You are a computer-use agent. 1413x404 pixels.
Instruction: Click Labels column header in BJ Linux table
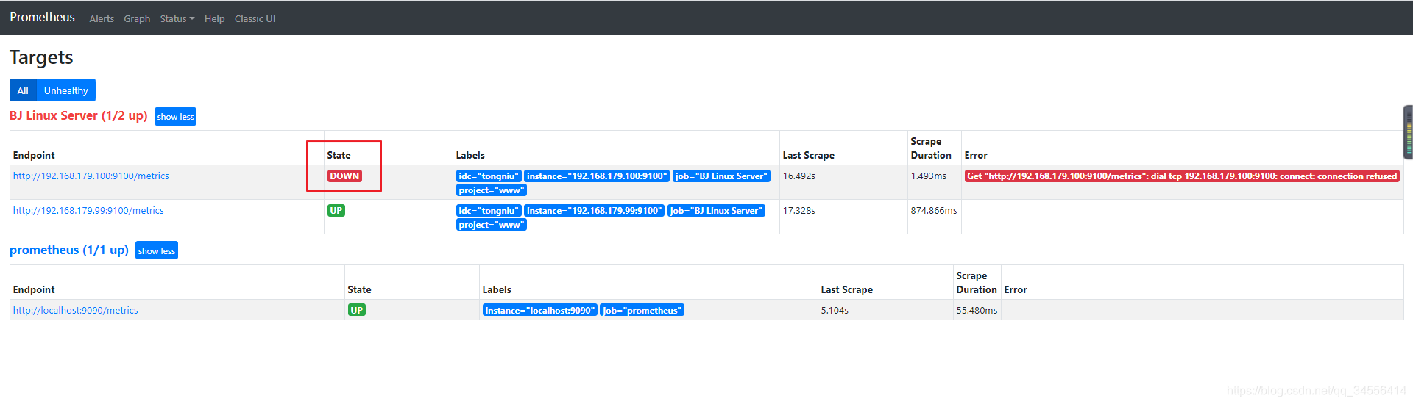click(x=470, y=155)
